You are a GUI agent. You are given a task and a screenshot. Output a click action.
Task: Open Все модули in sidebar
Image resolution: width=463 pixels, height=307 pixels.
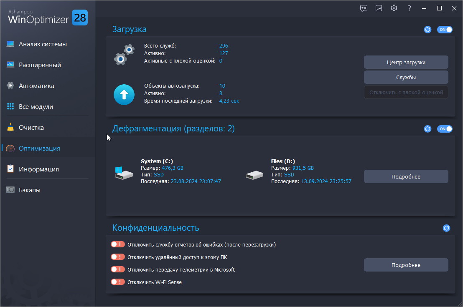(48, 106)
